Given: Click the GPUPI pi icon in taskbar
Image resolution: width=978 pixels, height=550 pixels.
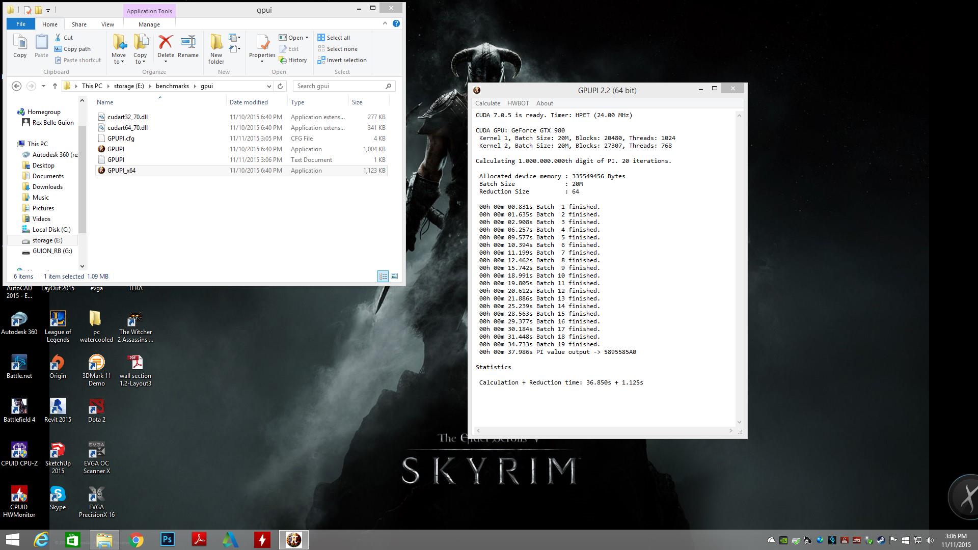Looking at the screenshot, I should click(294, 540).
